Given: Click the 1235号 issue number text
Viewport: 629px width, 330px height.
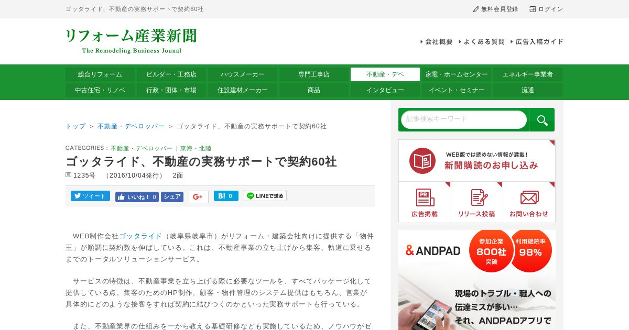Looking at the screenshot, I should pyautogui.click(x=84, y=175).
